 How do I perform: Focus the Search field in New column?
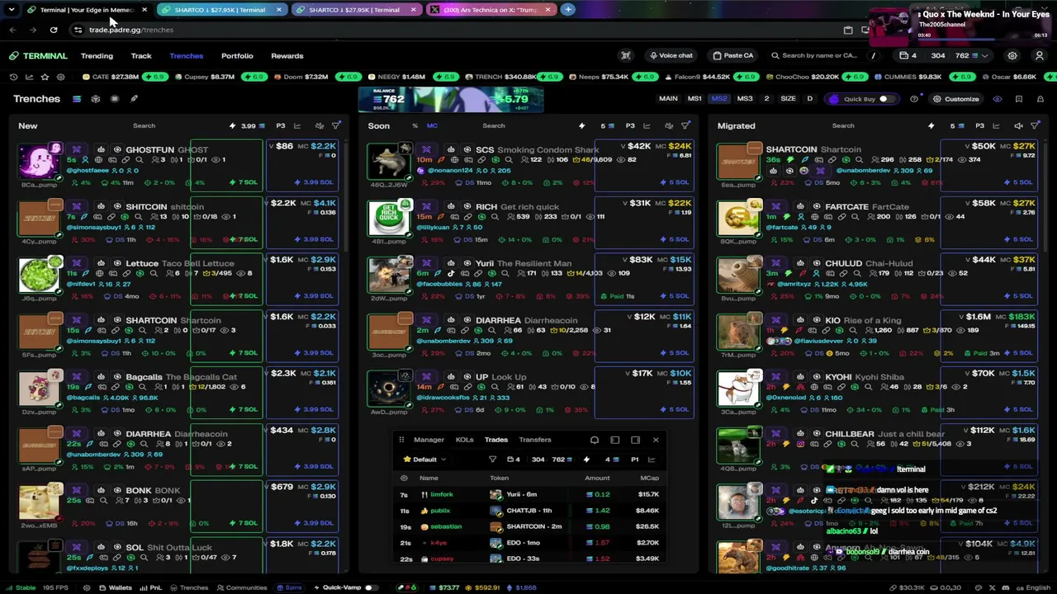point(144,126)
